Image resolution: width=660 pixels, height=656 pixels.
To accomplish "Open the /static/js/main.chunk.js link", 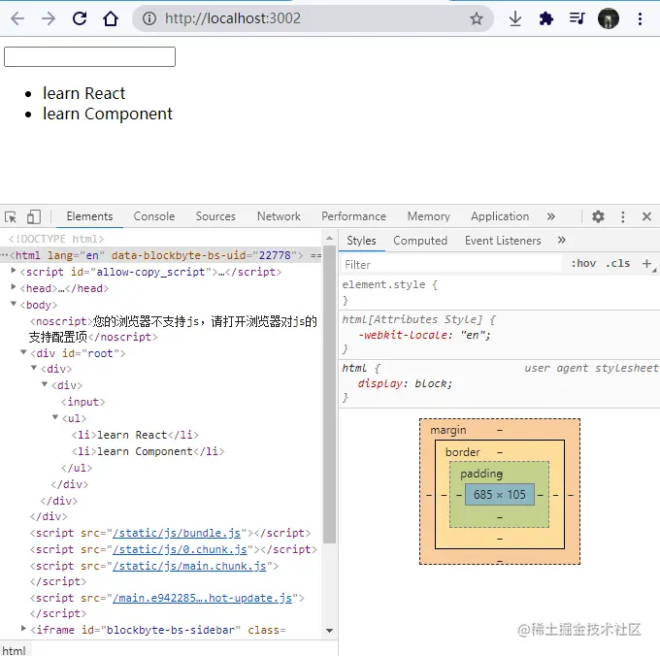I will click(x=189, y=566).
